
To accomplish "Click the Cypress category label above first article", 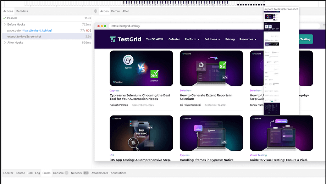I will (x=115, y=90).
